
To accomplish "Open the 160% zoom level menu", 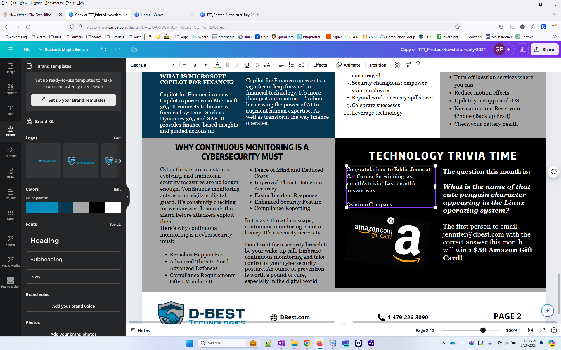I will (512, 330).
